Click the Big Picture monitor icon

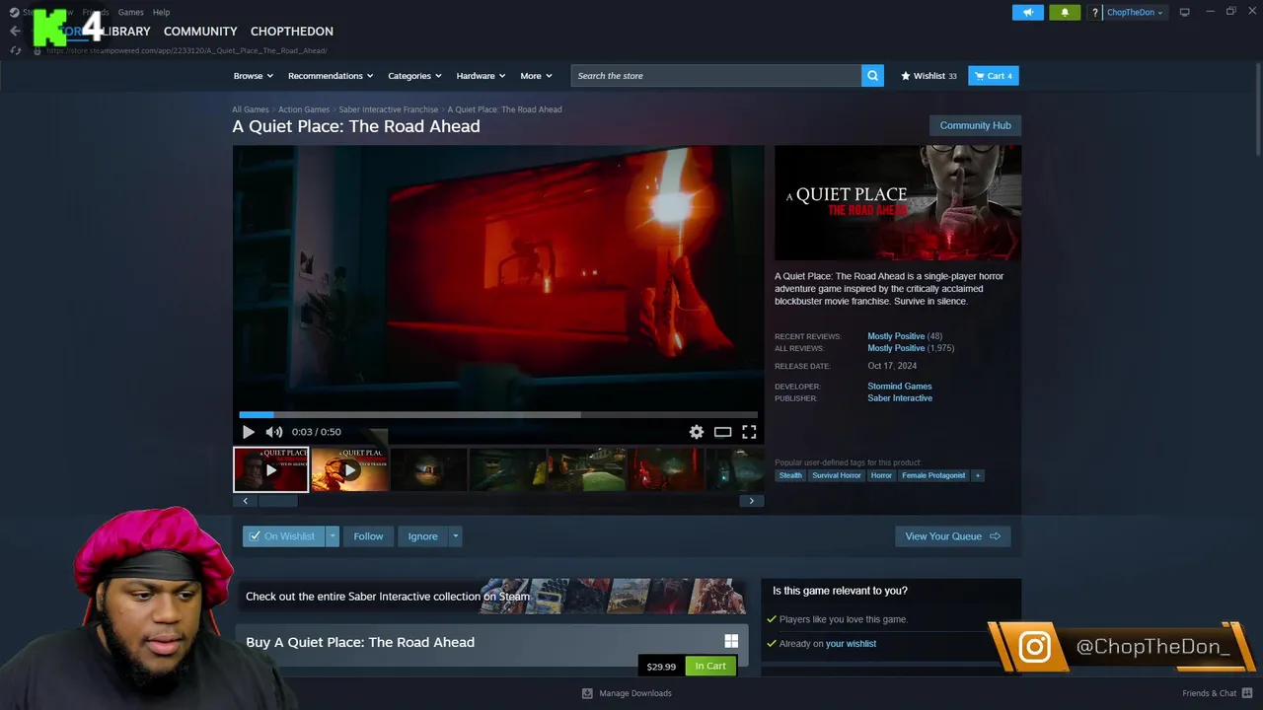1185,12
